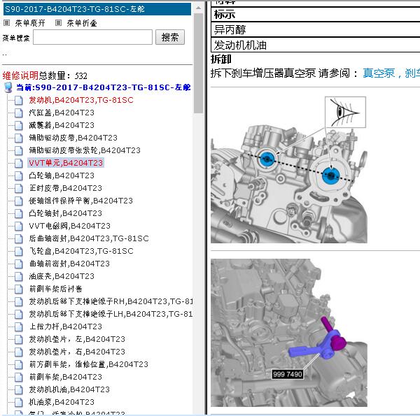Click document icon beside 后曲轴密封
The width and height of the screenshot is (420, 416).
pyautogui.click(x=18, y=238)
